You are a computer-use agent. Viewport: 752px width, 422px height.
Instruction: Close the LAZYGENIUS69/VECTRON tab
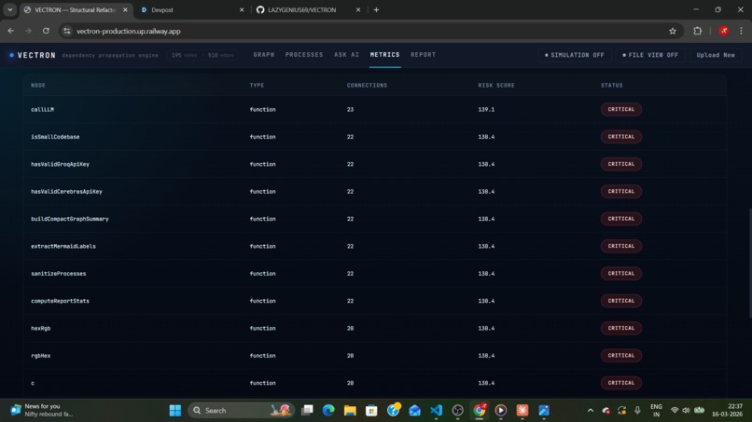coord(358,9)
